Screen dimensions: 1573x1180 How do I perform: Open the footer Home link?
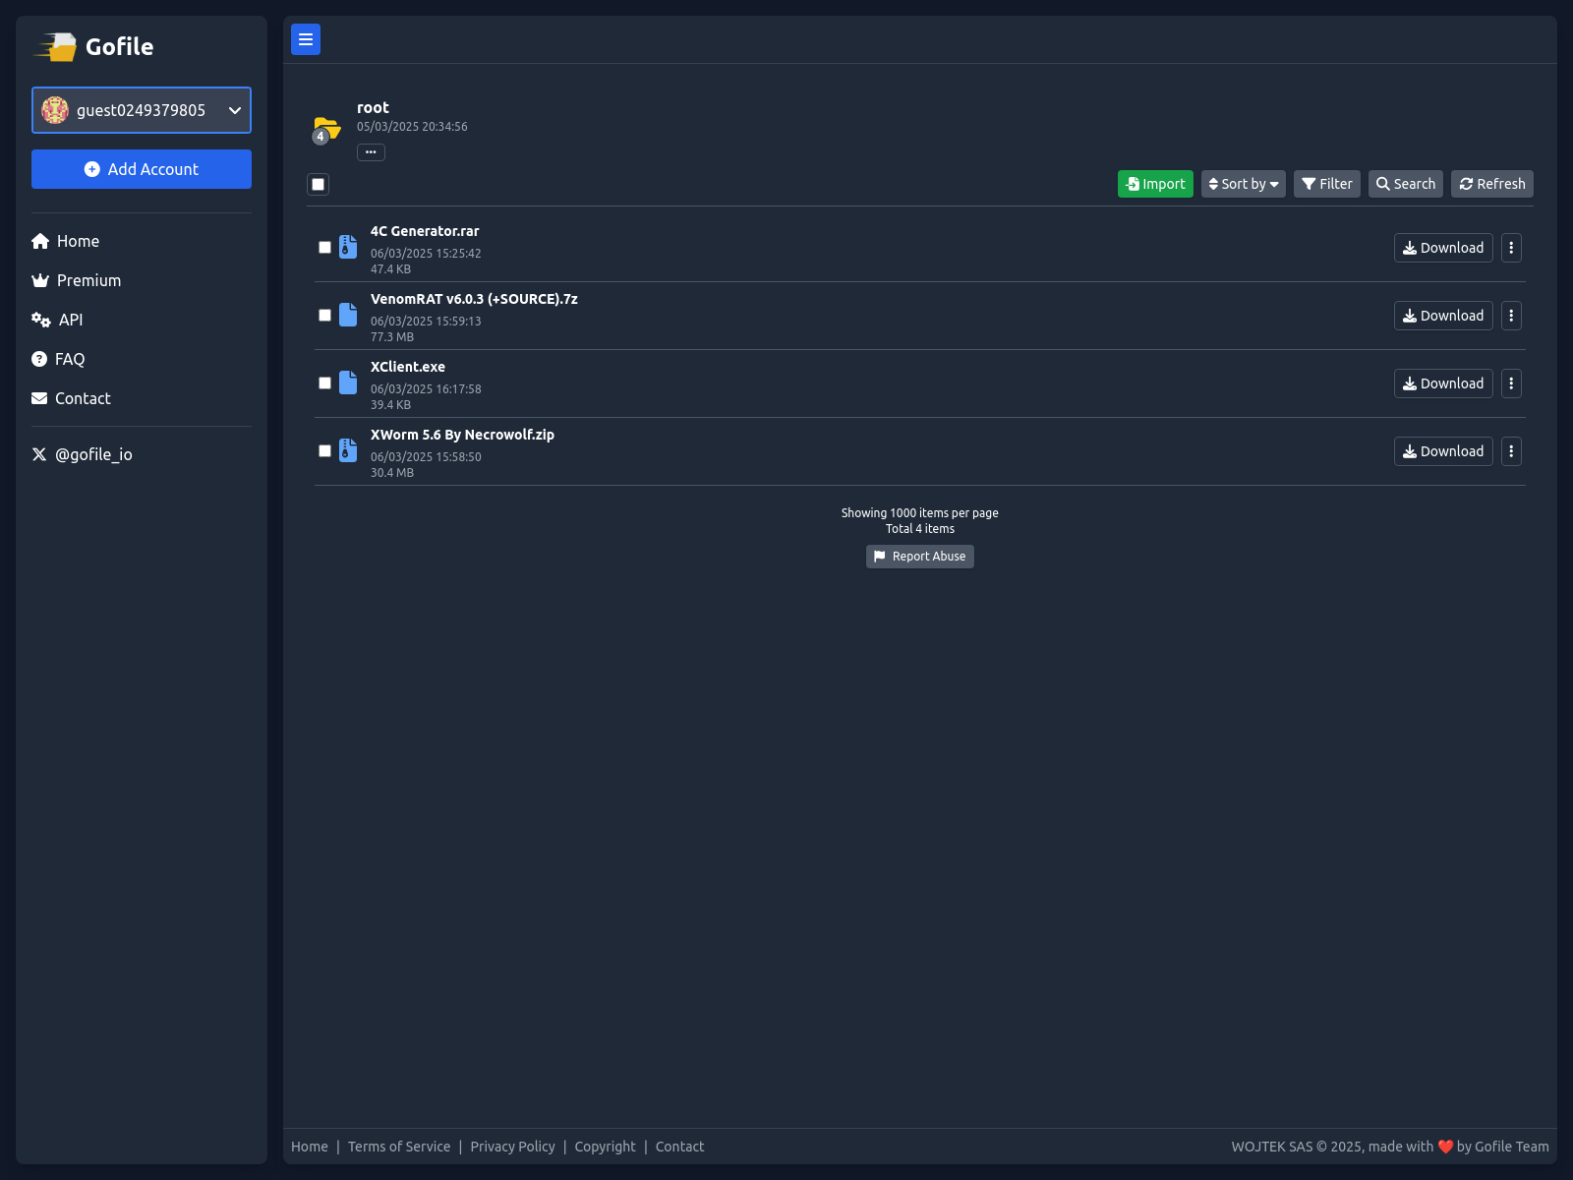click(x=310, y=1147)
